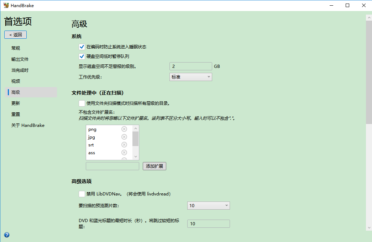Enable folder scan mode for all directory levels
The image size is (372, 242).
tap(81, 103)
